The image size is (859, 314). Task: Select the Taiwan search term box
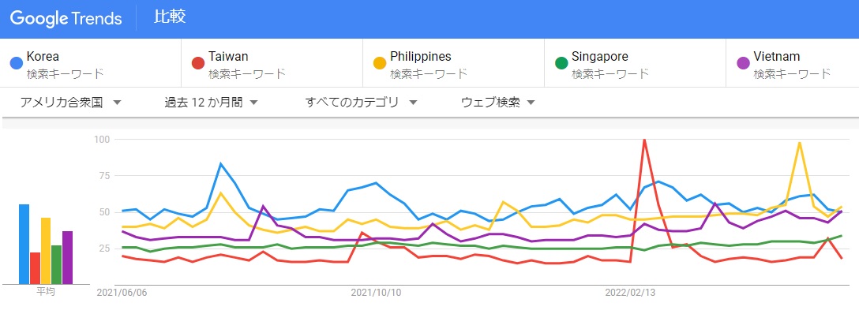pos(272,63)
